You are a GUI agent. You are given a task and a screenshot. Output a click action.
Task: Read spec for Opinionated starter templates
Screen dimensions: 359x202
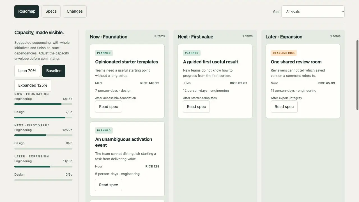(109, 107)
